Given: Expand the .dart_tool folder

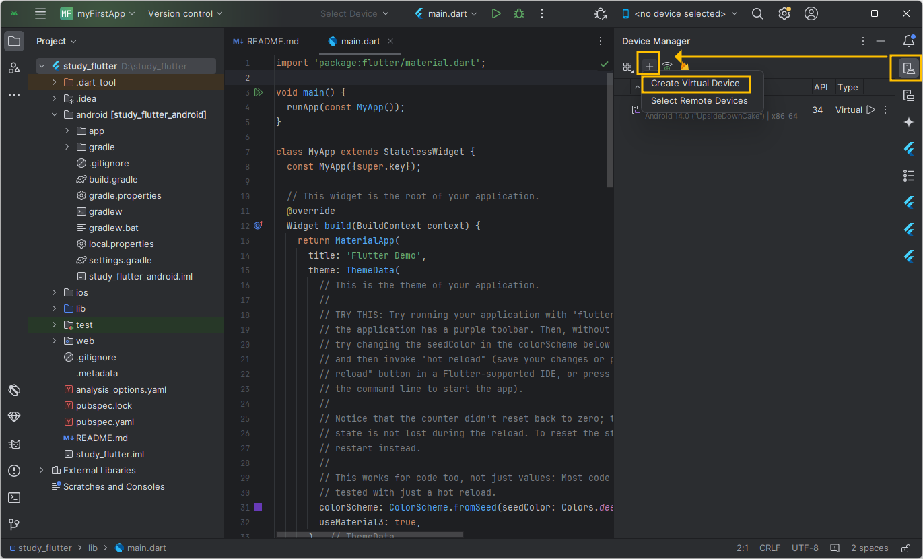Looking at the screenshot, I should click(x=55, y=83).
